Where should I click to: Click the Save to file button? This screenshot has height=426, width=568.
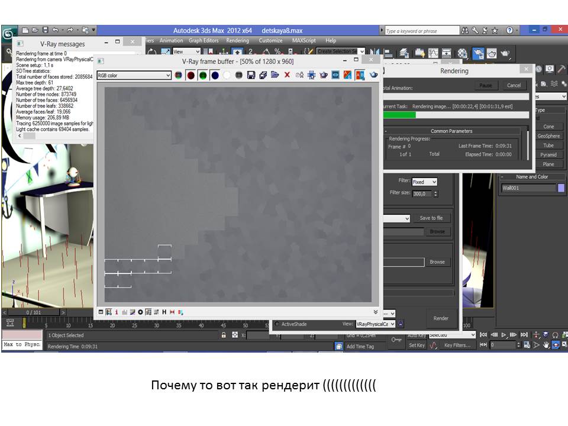(x=431, y=218)
